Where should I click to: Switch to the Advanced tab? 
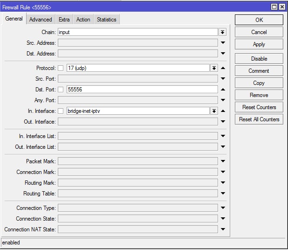(41, 20)
